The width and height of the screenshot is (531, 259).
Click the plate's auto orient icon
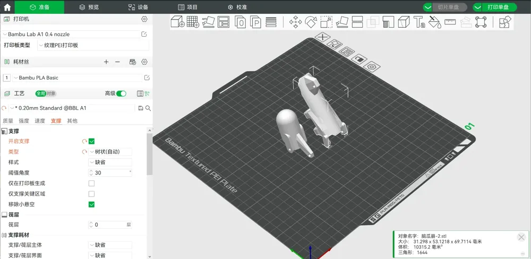(334, 44)
